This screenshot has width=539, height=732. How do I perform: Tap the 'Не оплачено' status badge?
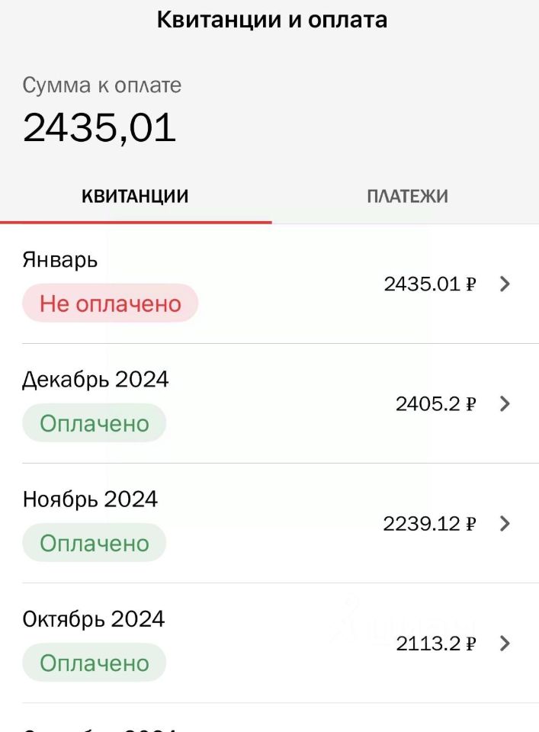click(x=110, y=303)
